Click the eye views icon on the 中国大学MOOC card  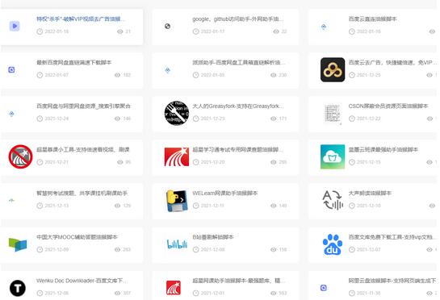(x=117, y=249)
